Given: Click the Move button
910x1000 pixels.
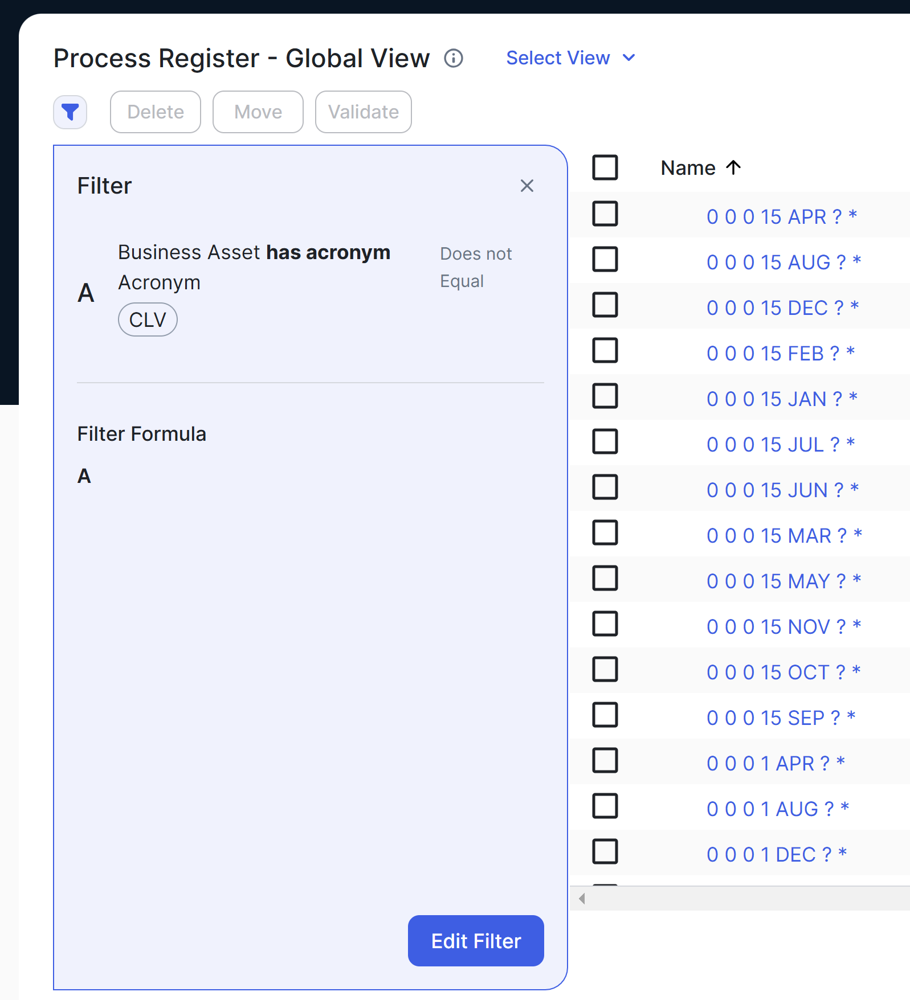Looking at the screenshot, I should click(258, 112).
